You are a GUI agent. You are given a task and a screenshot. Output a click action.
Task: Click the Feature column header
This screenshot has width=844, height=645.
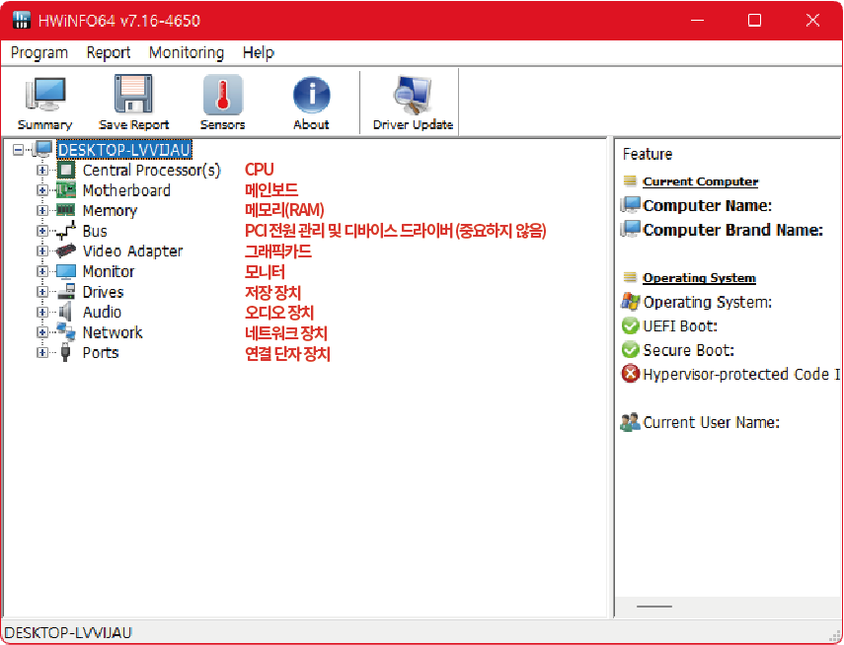point(648,154)
